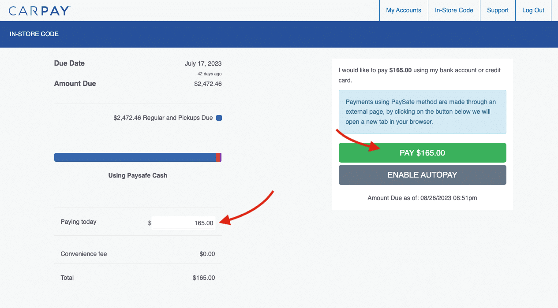Click the Due Date label
This screenshot has width=558, height=308.
coord(69,63)
